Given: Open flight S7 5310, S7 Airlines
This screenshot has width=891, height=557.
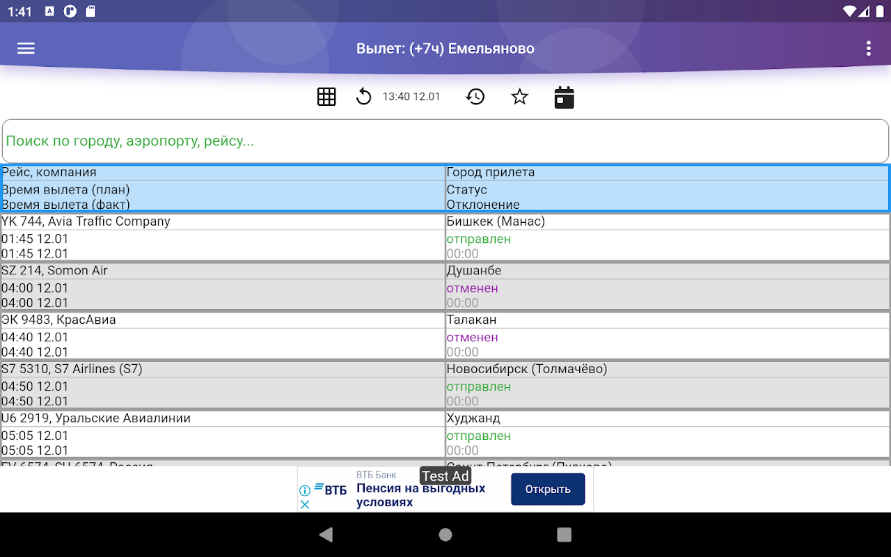Looking at the screenshot, I should (x=72, y=369).
